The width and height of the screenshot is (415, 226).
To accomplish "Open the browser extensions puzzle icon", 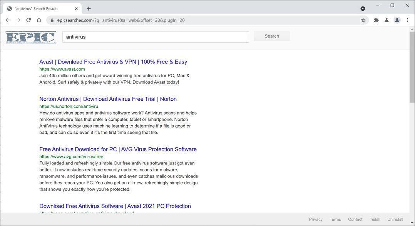I will pos(376,20).
